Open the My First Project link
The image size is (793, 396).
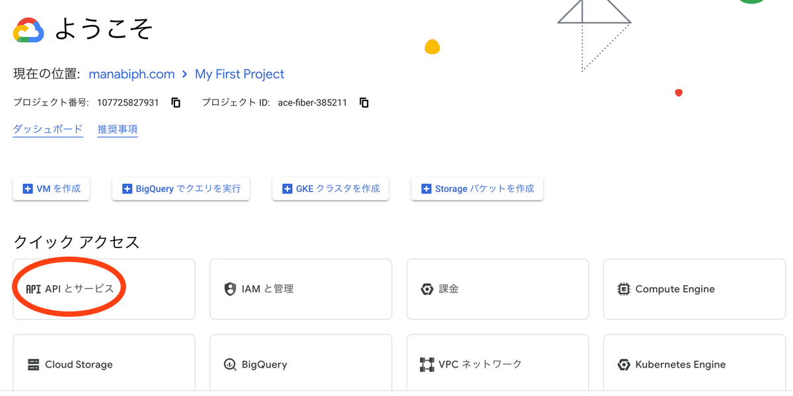[x=240, y=74]
